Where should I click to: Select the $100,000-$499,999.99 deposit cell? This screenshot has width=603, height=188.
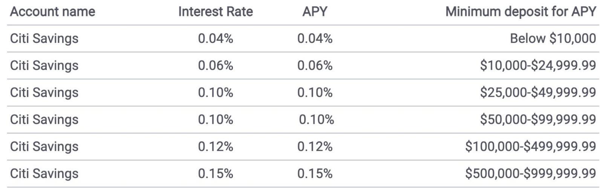tap(530, 146)
